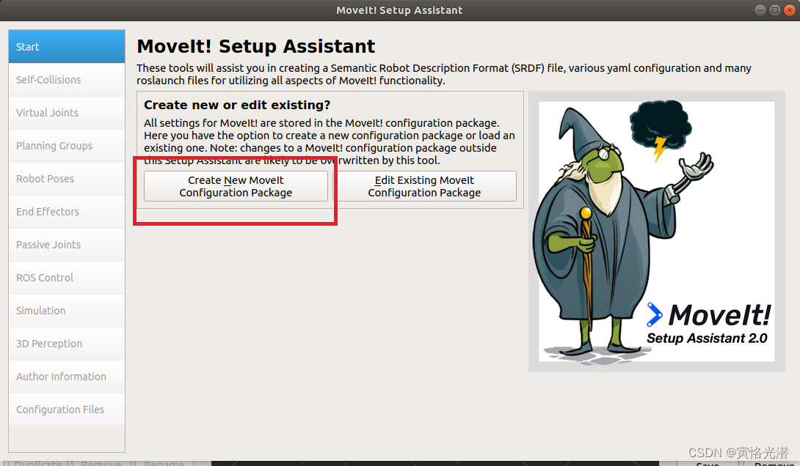
Task: Go to Author Information section
Action: coord(67,377)
